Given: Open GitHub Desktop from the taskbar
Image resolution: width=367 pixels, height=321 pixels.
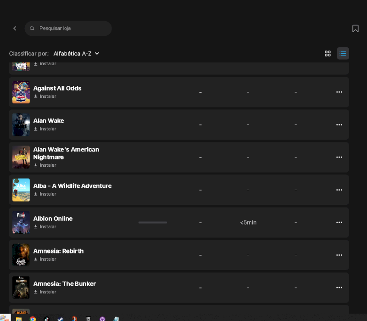Looking at the screenshot, I should point(102,319).
